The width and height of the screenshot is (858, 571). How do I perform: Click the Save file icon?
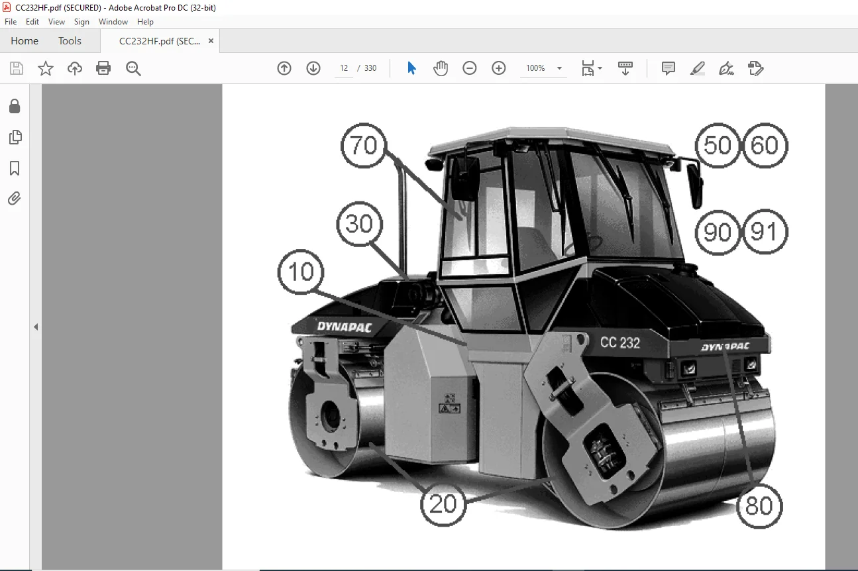[x=17, y=68]
